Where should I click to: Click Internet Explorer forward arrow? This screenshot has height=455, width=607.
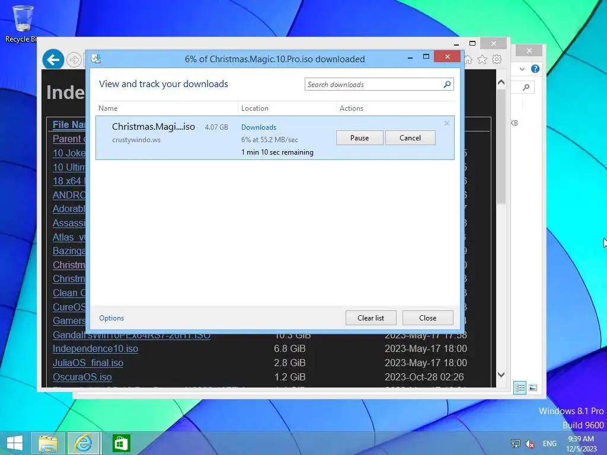click(x=74, y=60)
